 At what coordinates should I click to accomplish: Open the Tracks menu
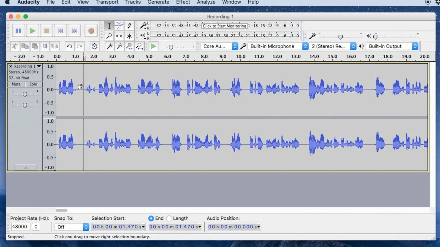click(x=133, y=2)
